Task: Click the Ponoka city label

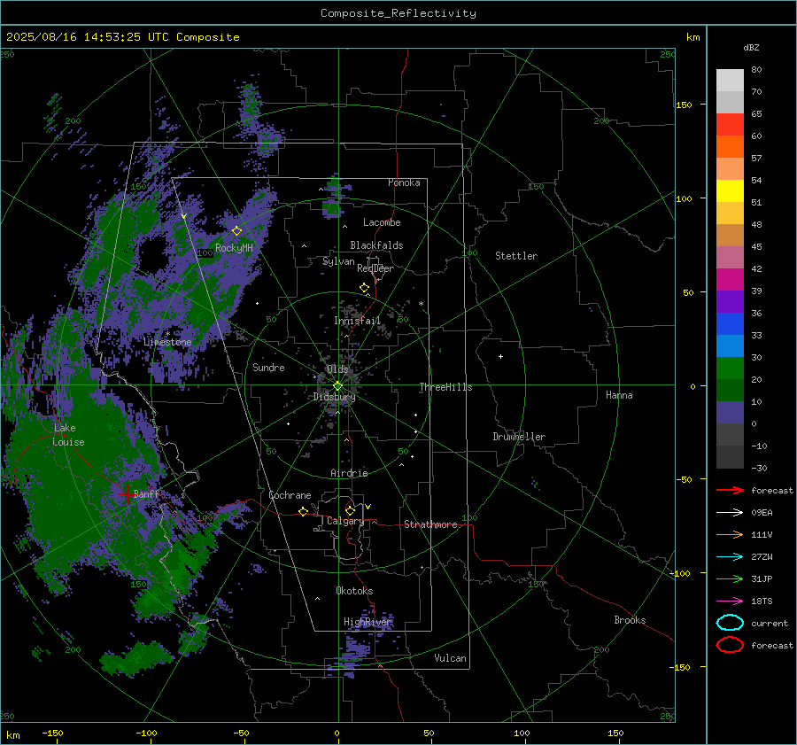Action: coord(404,182)
